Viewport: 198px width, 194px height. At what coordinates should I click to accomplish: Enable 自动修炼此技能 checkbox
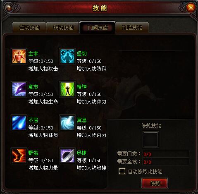pos(122,171)
